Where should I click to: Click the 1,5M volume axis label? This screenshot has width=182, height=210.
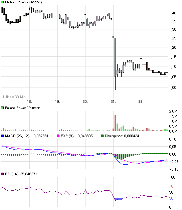point(173,116)
